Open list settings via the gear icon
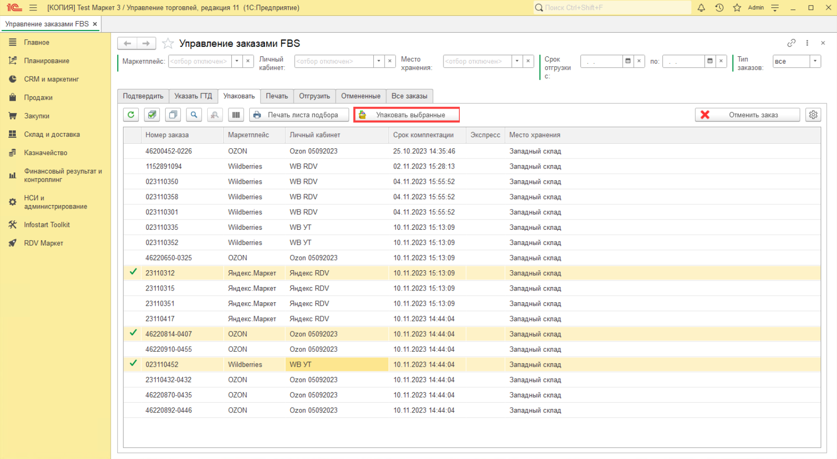 (813, 115)
